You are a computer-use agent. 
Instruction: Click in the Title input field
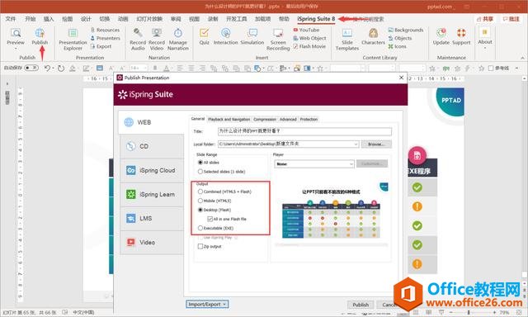[304, 131]
